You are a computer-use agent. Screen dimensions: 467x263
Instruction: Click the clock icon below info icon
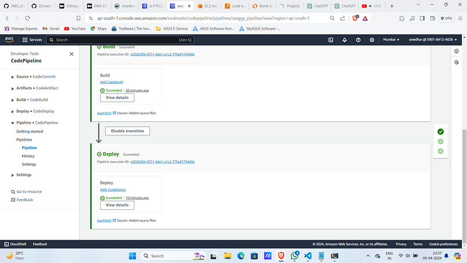(x=457, y=62)
